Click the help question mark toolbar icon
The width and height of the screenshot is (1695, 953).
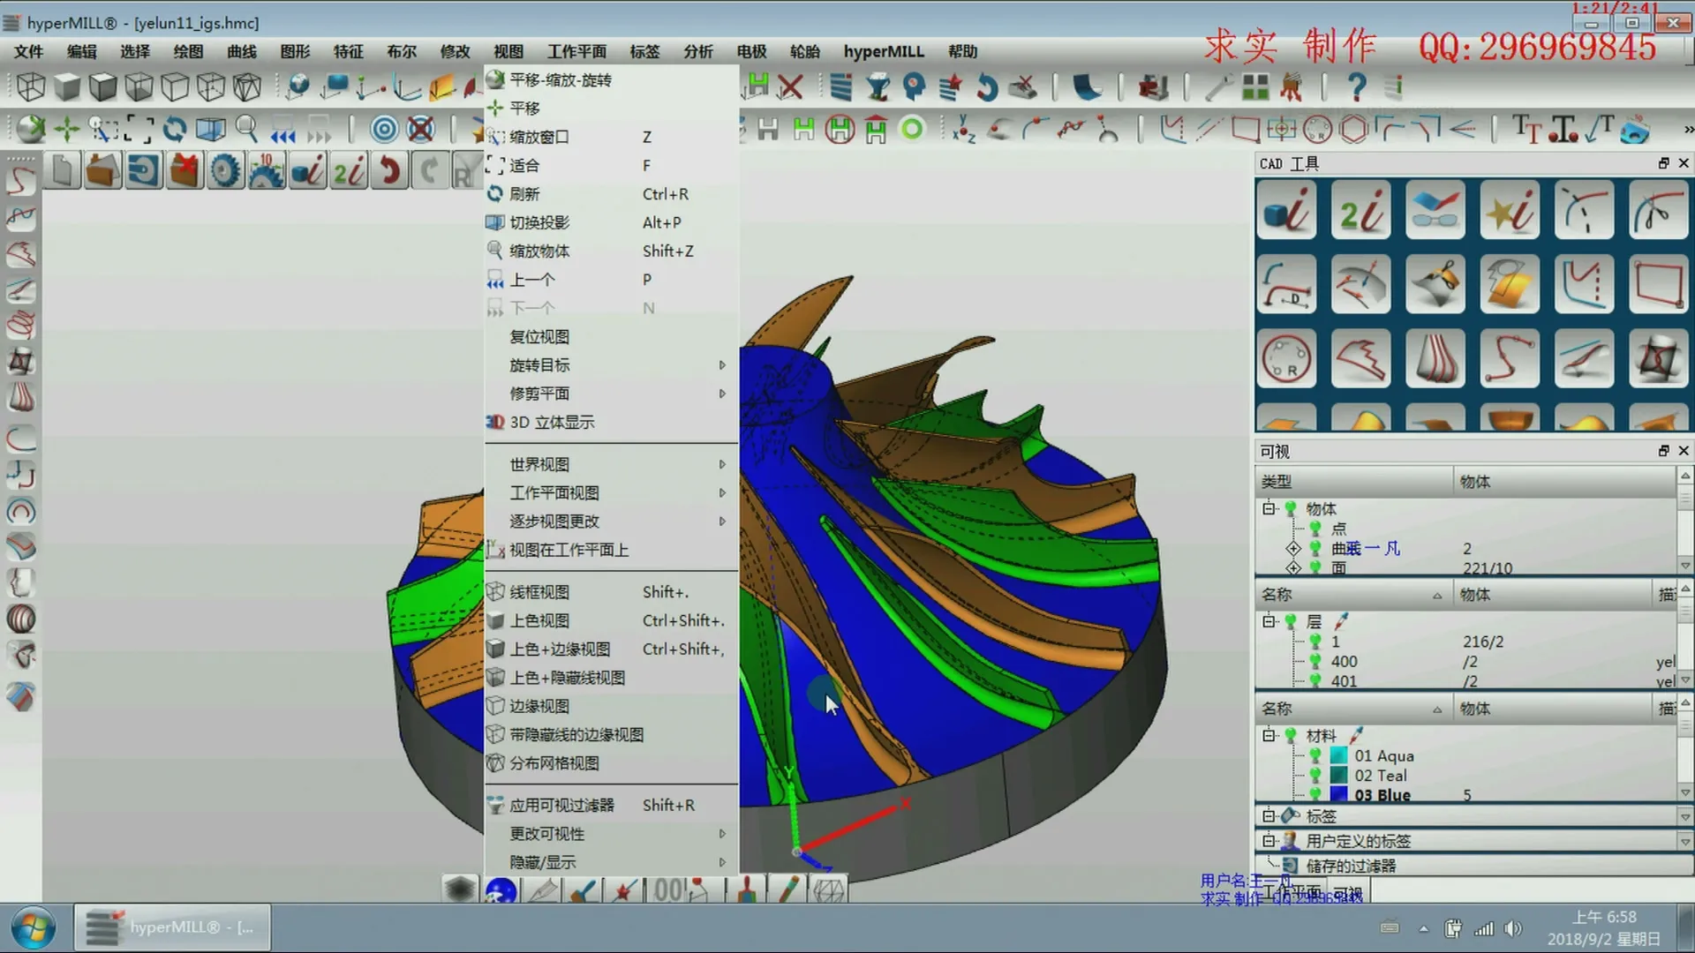[1357, 86]
